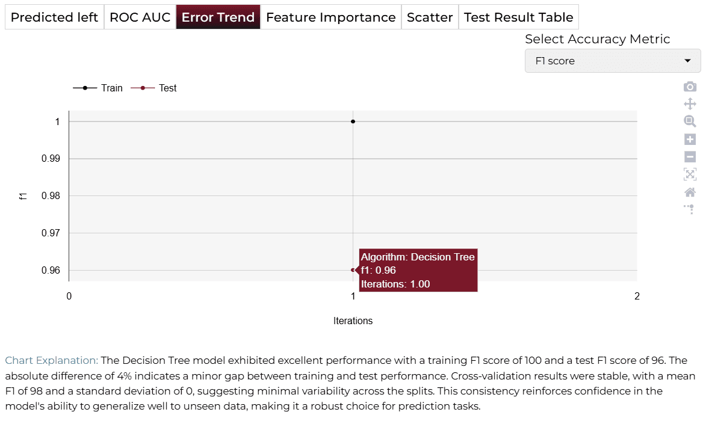
Task: Zoom in with the plus icon
Action: pos(690,139)
